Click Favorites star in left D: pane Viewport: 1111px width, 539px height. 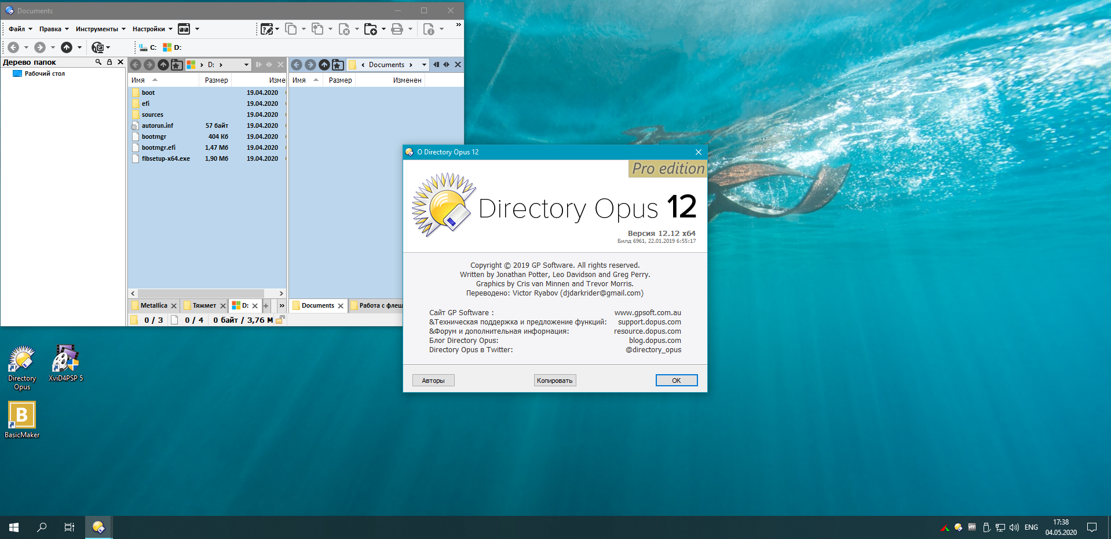[x=177, y=65]
